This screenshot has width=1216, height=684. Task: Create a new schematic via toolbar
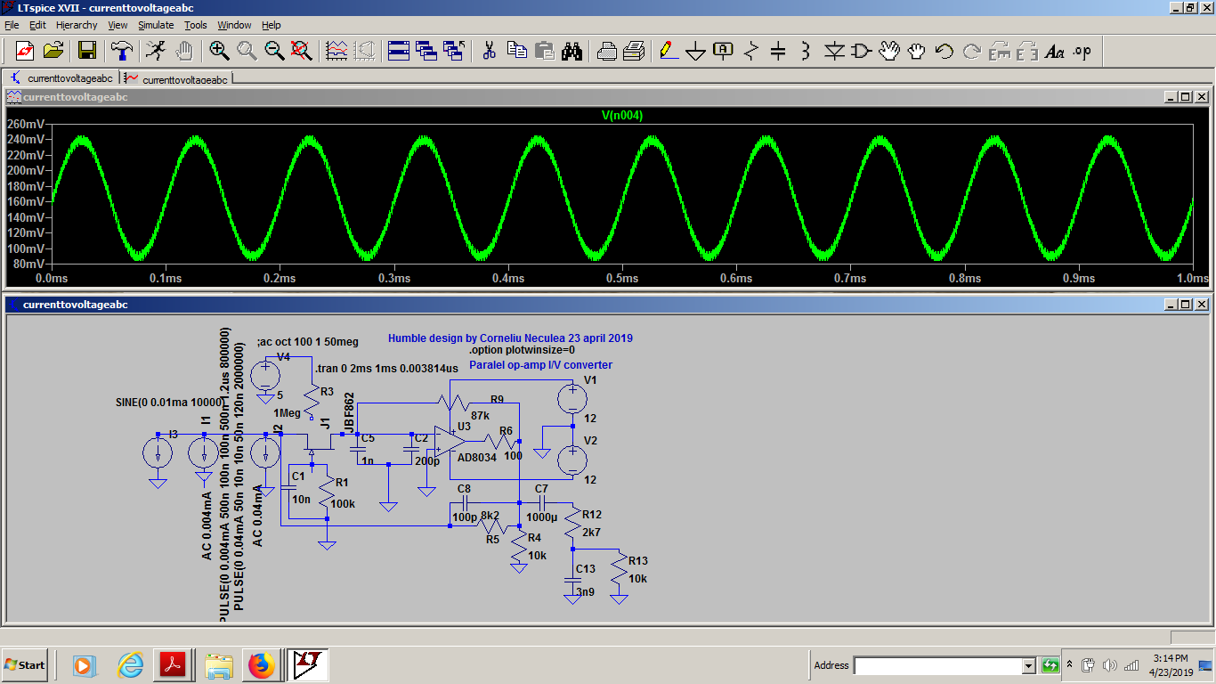tap(24, 51)
